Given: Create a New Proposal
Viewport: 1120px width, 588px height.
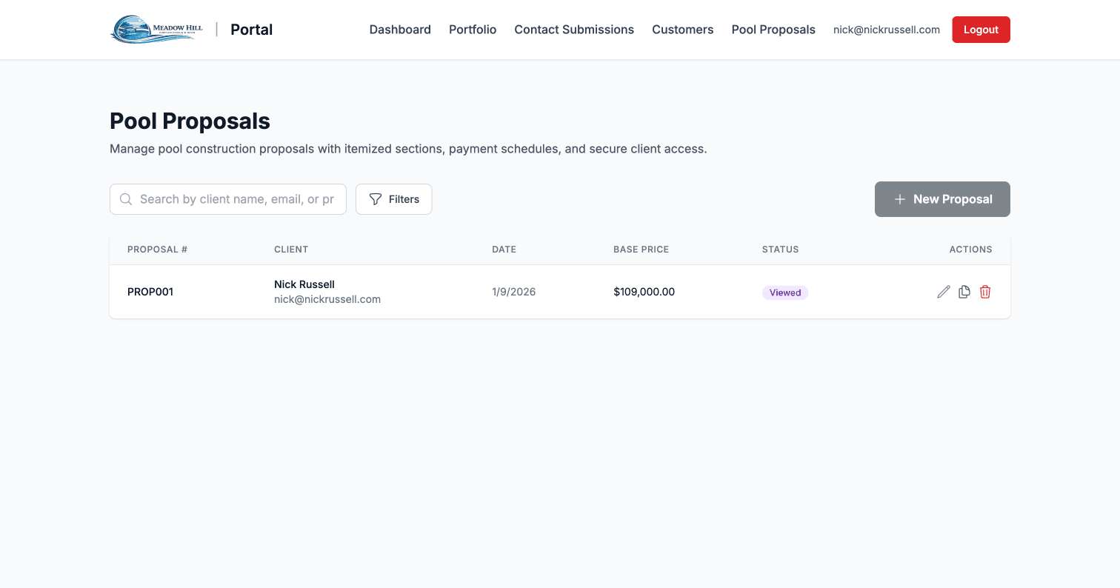Looking at the screenshot, I should pyautogui.click(x=942, y=199).
